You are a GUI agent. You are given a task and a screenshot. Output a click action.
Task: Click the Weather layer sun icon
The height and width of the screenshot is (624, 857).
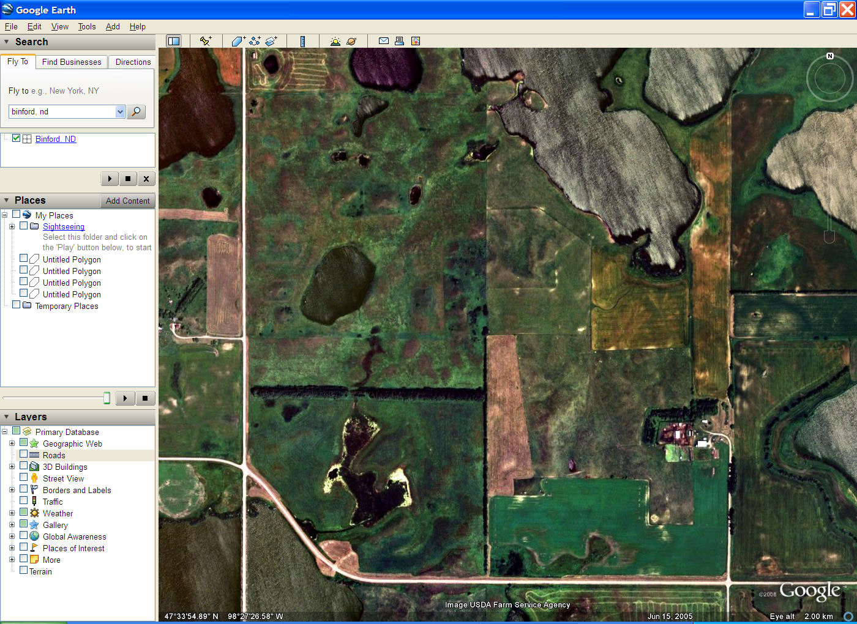coord(34,513)
